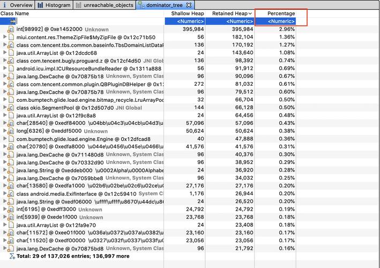Click icon of ArrayList @ 0x12f9c8a8

pyautogui.click(x=11, y=115)
